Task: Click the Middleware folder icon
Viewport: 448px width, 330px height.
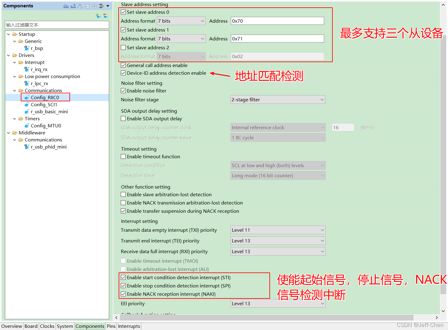Action: point(15,133)
